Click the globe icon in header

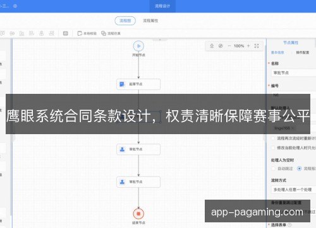[x=15, y=6]
